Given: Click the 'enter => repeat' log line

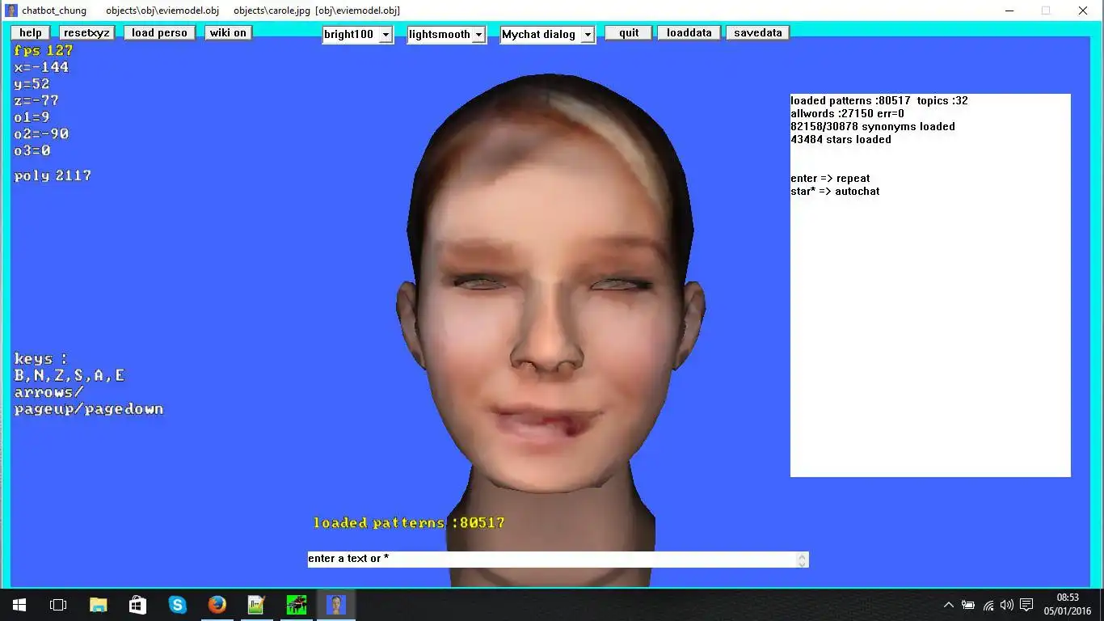Looking at the screenshot, I should (x=830, y=179).
